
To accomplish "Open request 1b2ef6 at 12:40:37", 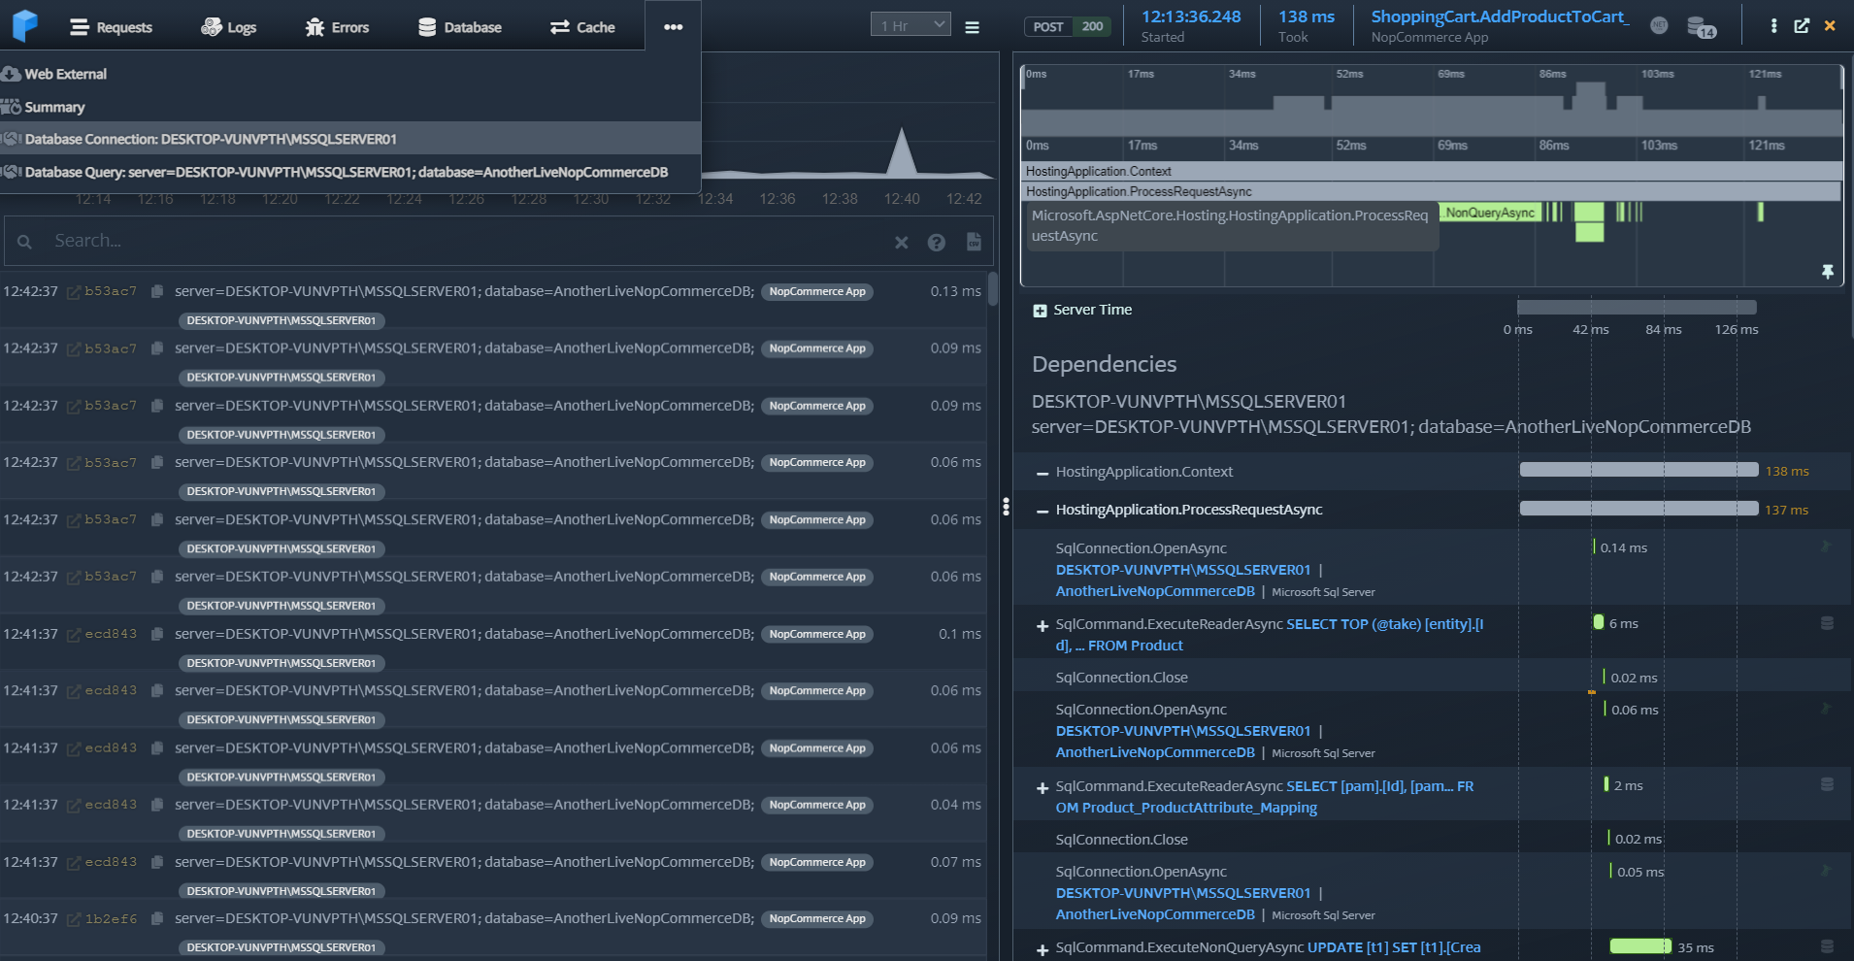I will tap(74, 919).
